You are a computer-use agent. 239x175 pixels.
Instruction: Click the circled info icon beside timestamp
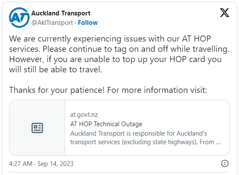(x=225, y=163)
